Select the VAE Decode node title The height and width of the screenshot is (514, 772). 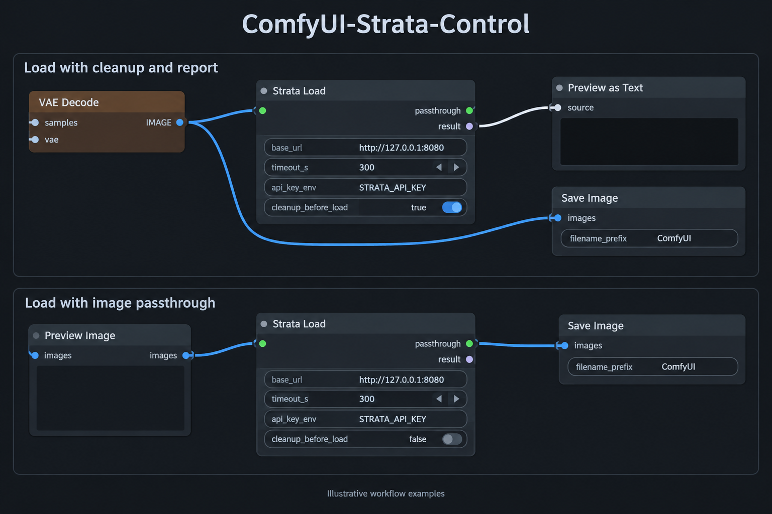pyautogui.click(x=69, y=102)
